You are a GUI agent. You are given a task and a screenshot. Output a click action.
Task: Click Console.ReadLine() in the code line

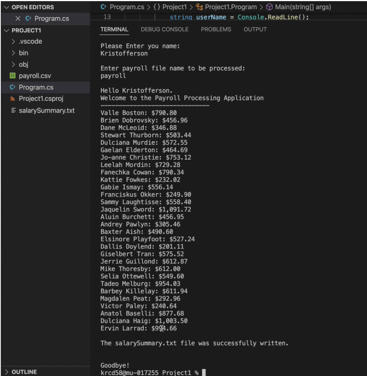point(271,17)
